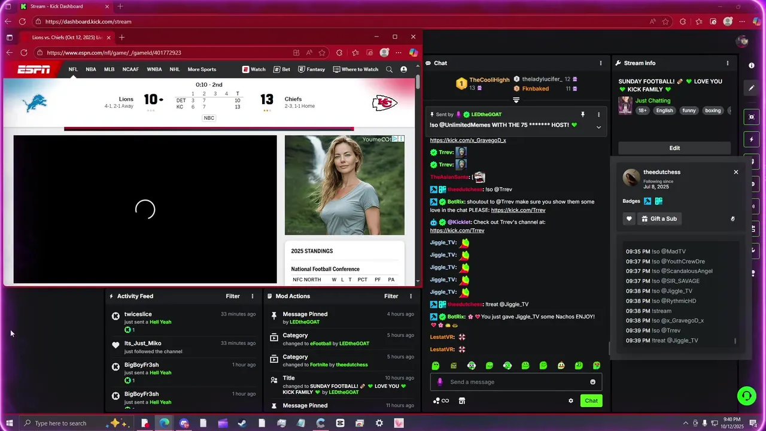Open the Kick dashboard browser three-dot menu
Viewport: 766px width, 431px height.
coord(743,22)
